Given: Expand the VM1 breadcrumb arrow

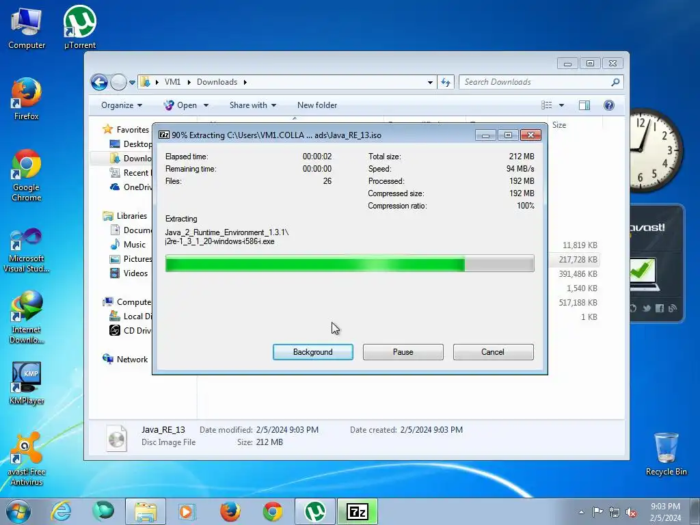Looking at the screenshot, I should [x=189, y=82].
